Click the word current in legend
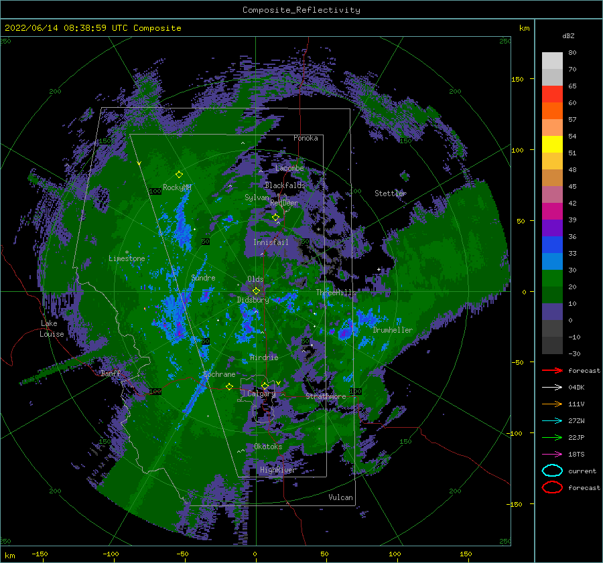 click(x=582, y=471)
